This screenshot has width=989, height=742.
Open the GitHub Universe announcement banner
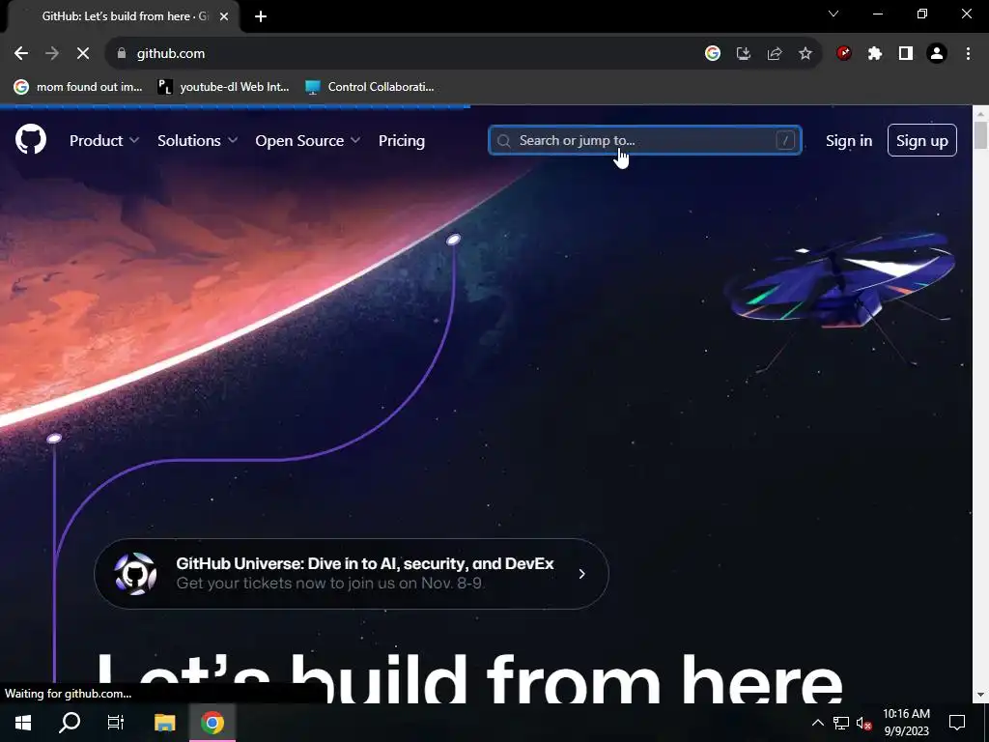tap(352, 574)
